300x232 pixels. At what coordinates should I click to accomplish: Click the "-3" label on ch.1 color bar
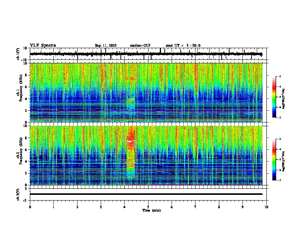[x=279, y=77]
